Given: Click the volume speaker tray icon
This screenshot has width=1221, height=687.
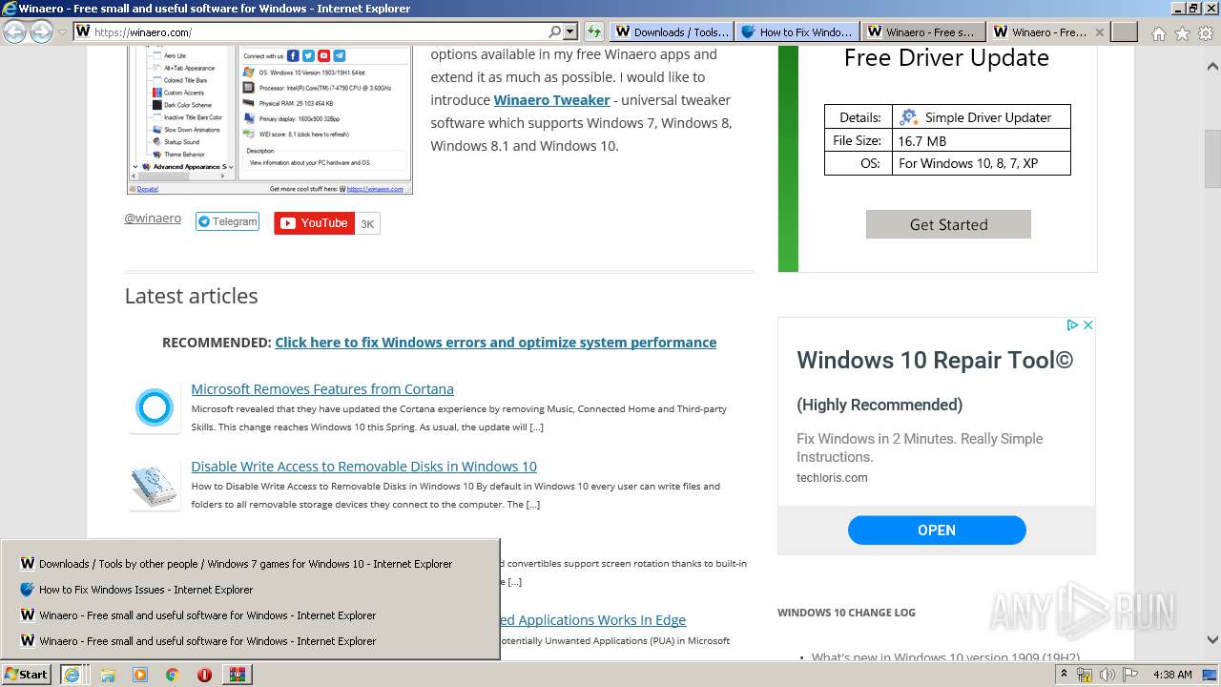Looking at the screenshot, I should [x=1107, y=675].
